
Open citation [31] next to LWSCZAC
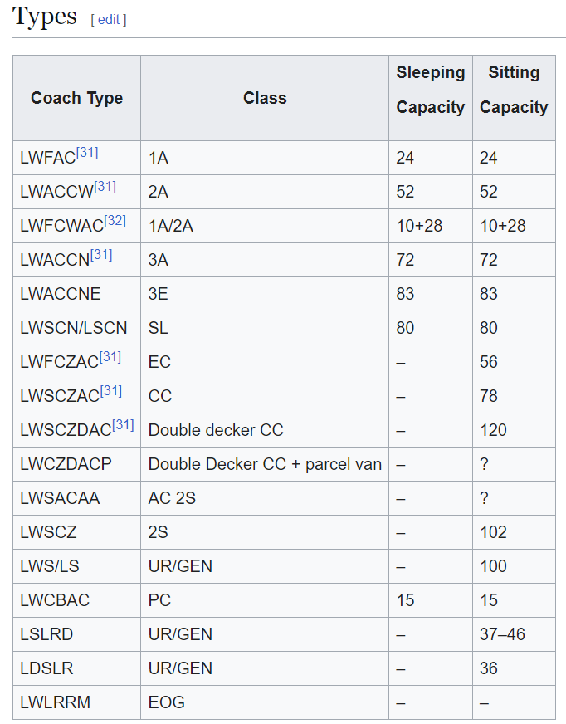111,391
